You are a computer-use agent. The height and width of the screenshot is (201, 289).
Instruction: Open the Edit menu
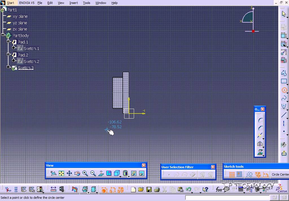click(50, 3)
